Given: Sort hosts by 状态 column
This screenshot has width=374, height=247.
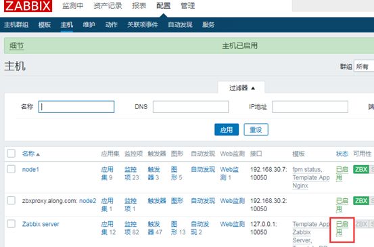Looking at the screenshot, I should [x=342, y=154].
